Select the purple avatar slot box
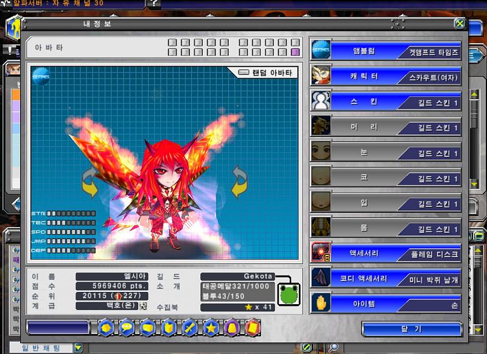The image size is (487, 354). click(295, 52)
